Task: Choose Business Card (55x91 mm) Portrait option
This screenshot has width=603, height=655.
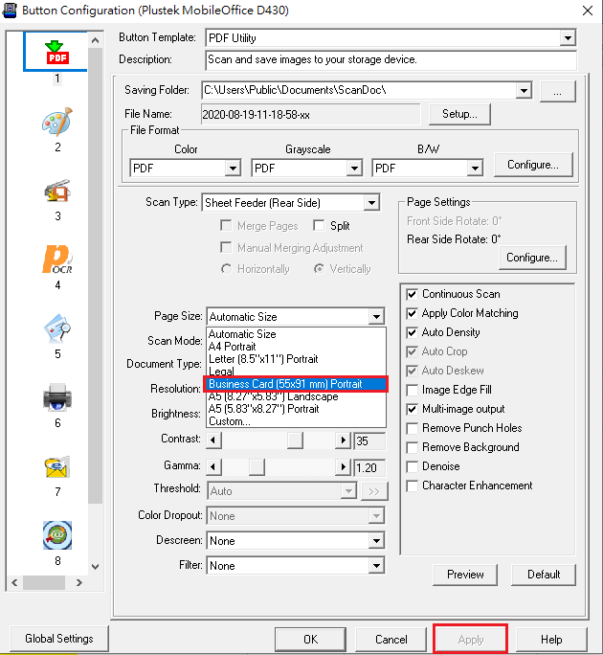Action: click(x=295, y=384)
